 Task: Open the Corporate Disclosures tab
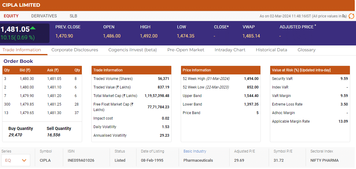click(74, 50)
